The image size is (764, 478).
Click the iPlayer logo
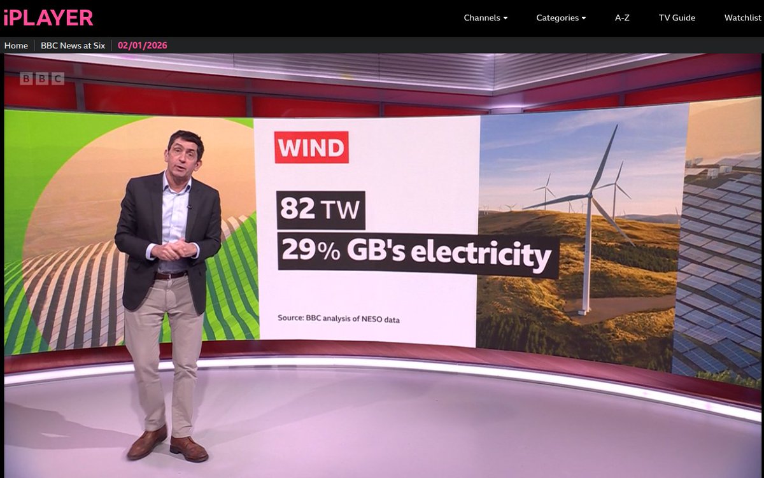[48, 18]
